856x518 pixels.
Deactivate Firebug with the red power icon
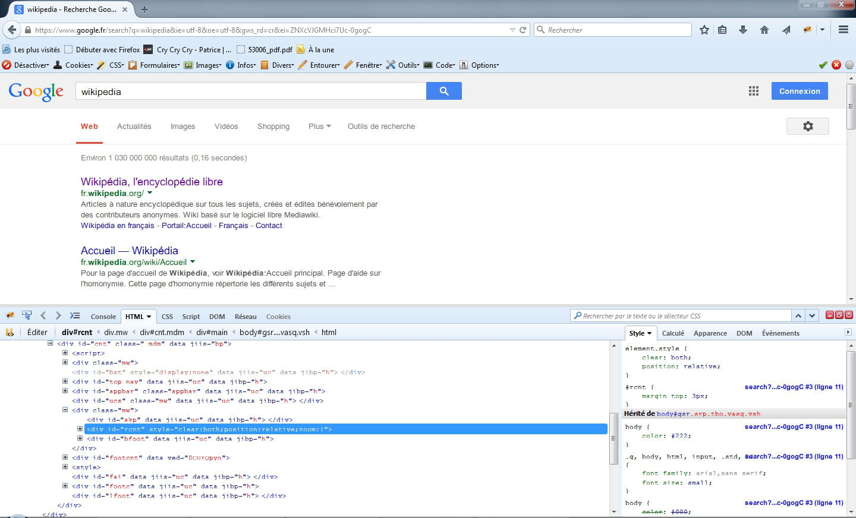pyautogui.click(x=849, y=315)
